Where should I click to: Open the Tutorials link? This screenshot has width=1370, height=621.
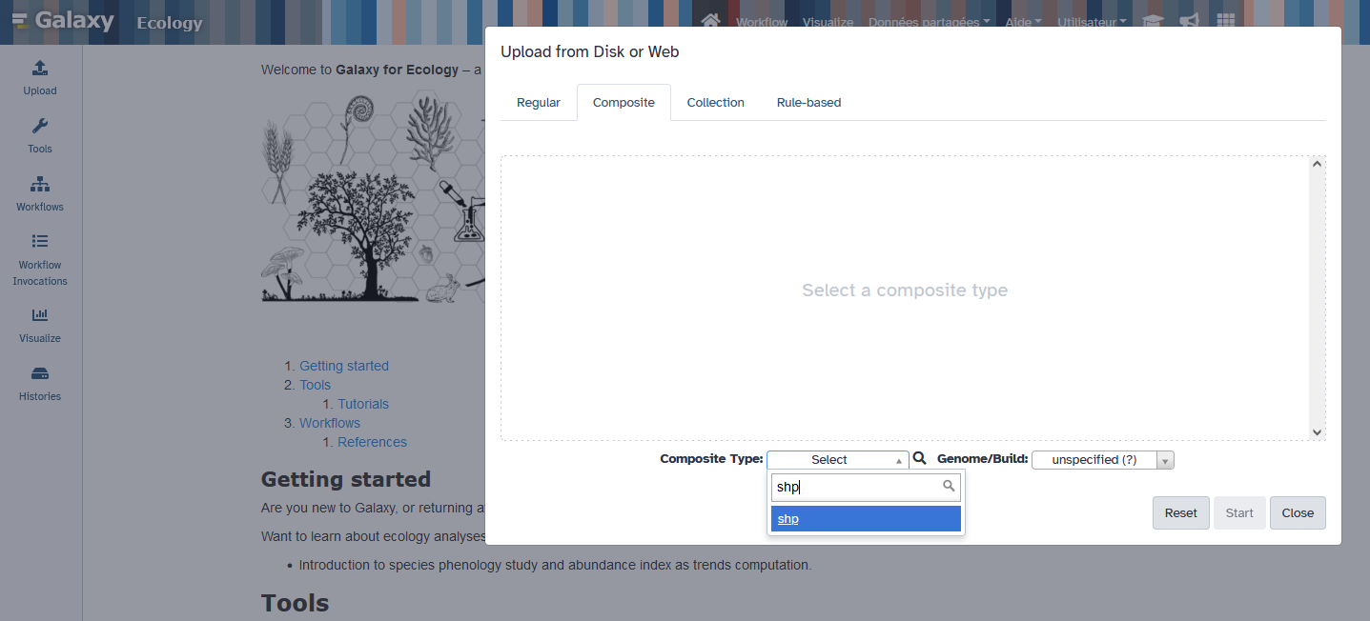[363, 404]
